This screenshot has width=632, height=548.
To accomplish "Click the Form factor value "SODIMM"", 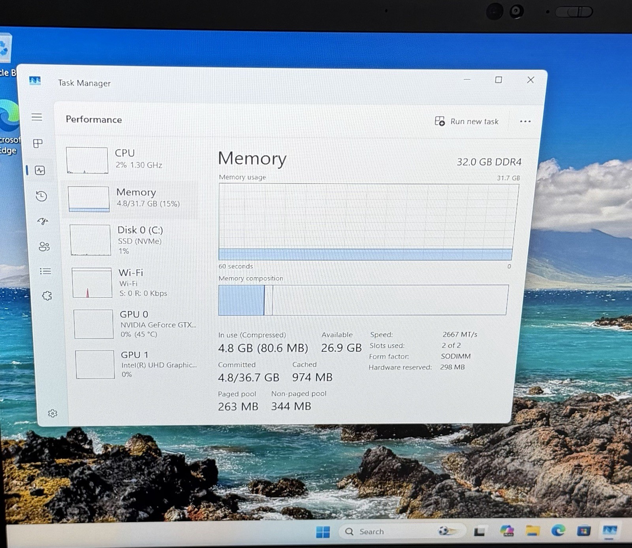I will [x=455, y=356].
